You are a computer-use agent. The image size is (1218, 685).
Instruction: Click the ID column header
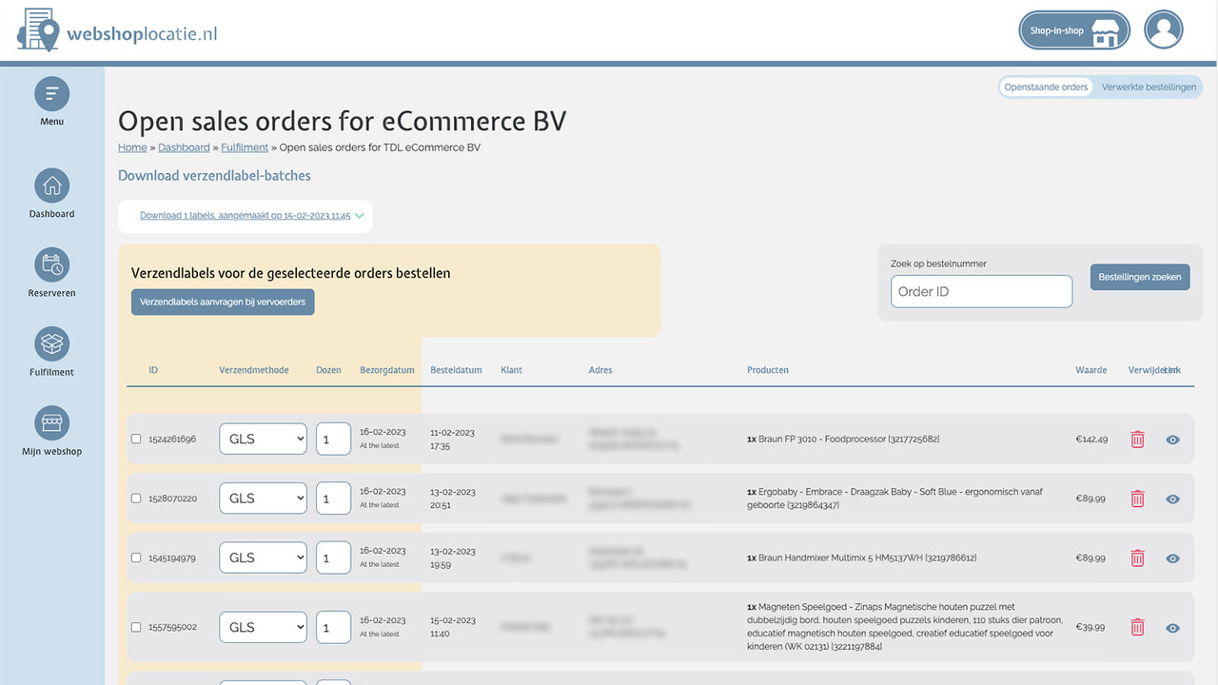click(x=153, y=370)
